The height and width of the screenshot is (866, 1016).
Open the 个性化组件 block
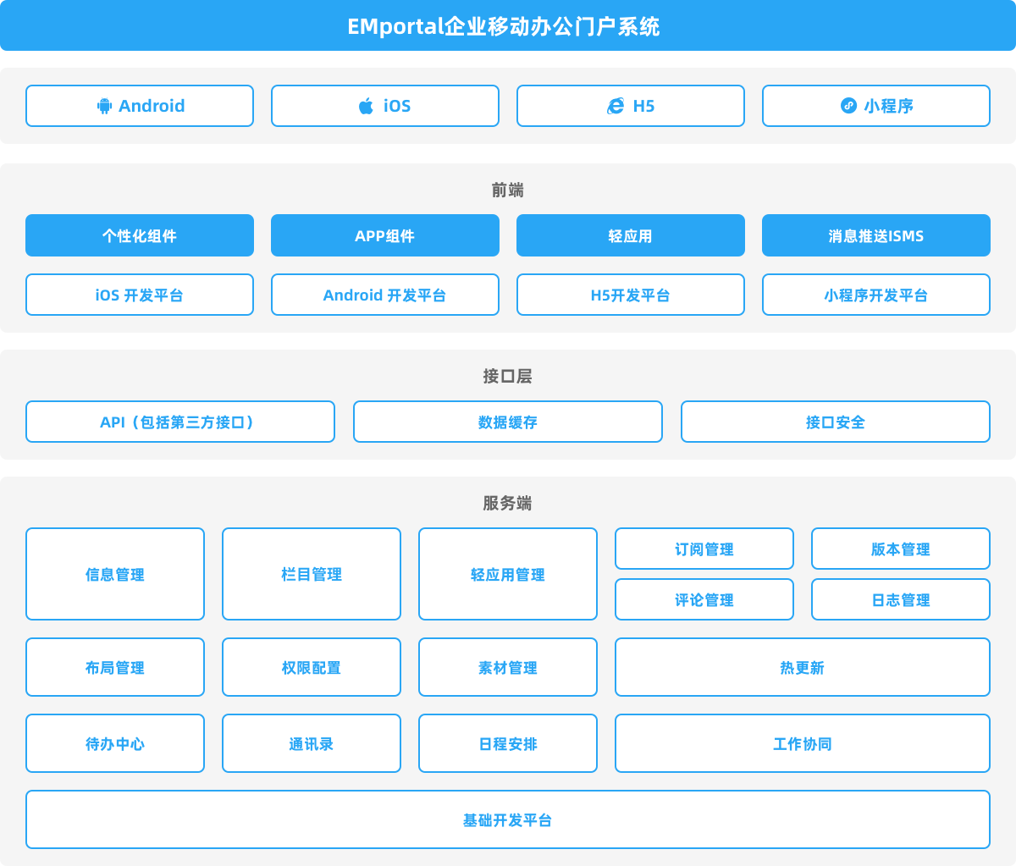[140, 235]
